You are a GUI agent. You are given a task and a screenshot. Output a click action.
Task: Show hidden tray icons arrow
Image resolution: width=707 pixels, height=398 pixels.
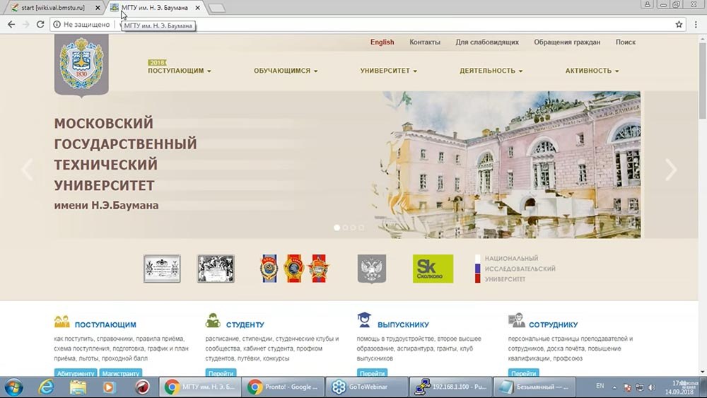[614, 387]
